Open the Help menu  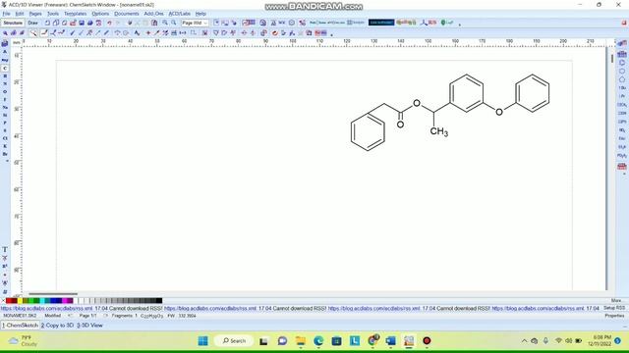[200, 14]
